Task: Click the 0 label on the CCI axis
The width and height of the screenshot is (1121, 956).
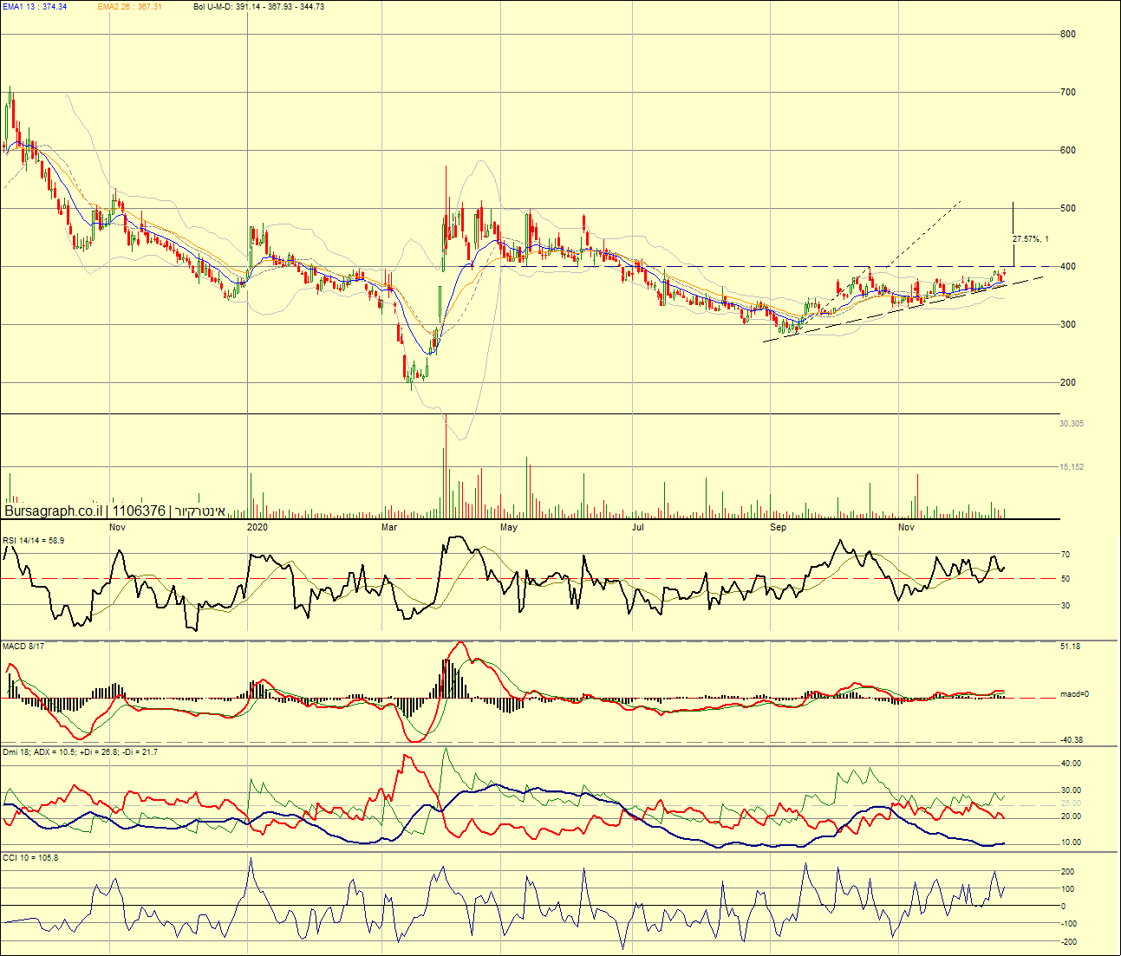Action: click(1064, 907)
